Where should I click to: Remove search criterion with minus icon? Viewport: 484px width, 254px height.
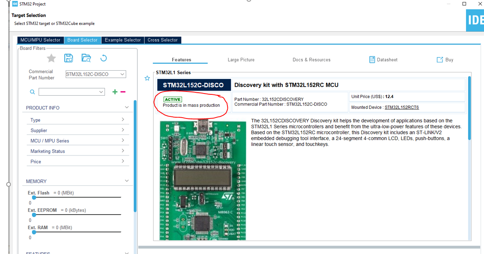pos(123,91)
